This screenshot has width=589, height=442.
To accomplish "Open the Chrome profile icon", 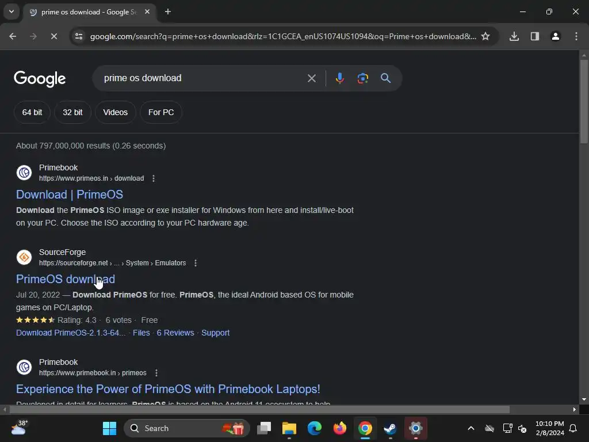I will point(556,36).
